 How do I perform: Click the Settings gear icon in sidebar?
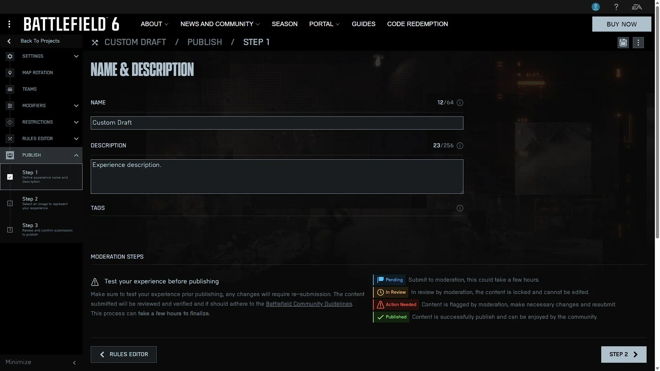(x=10, y=56)
